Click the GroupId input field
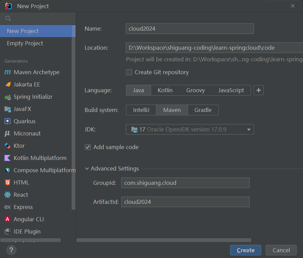 (x=185, y=183)
